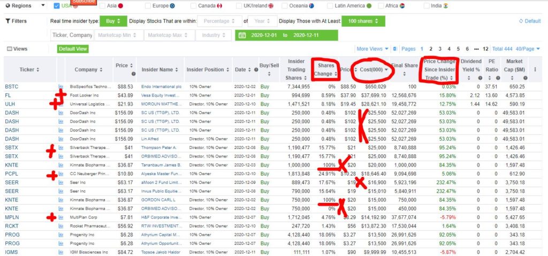This screenshot has width=548, height=256.
Task: Check the India region checkbox
Action: tap(427, 5)
